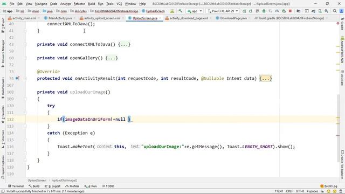This screenshot has height=194, width=345.
Task: Click the project structure folder icon in the toolbar
Action: [x=298, y=11]
